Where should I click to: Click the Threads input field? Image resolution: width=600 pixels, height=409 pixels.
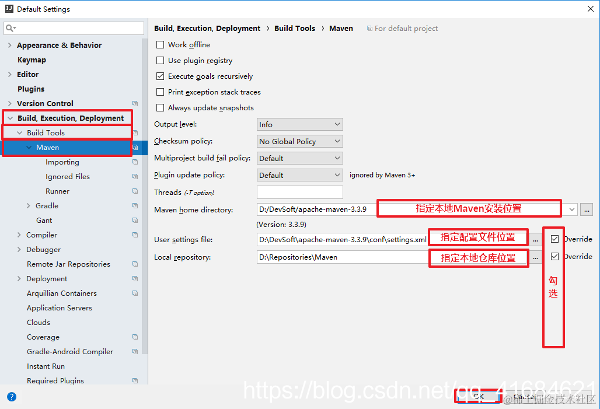click(299, 192)
